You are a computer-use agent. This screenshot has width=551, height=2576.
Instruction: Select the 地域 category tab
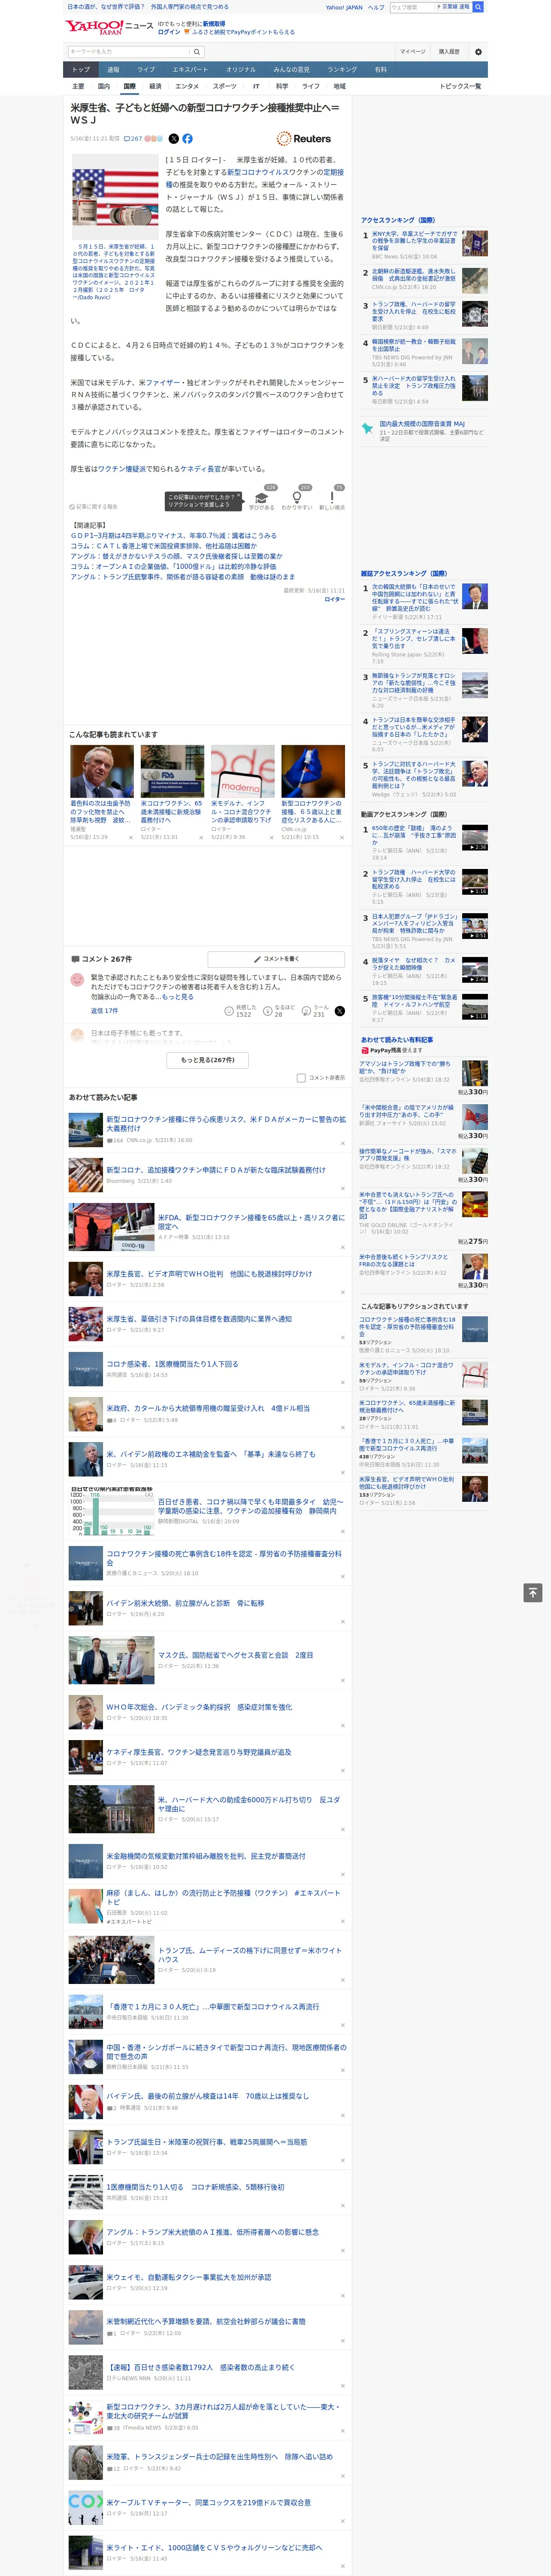pyautogui.click(x=339, y=86)
